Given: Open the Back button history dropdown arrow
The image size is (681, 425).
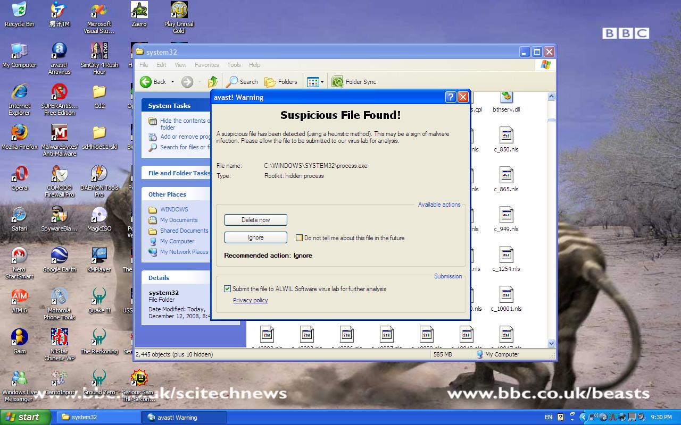Looking at the screenshot, I should point(172,82).
